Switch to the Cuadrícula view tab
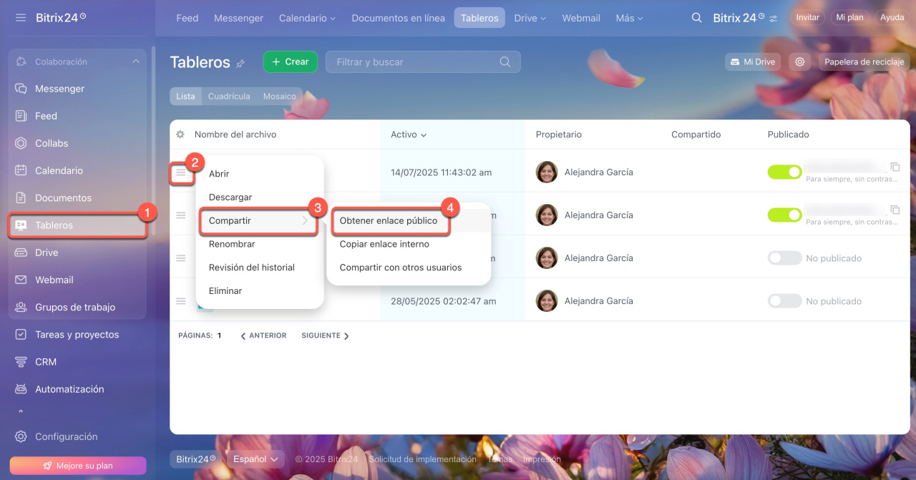This screenshot has width=916, height=480. click(229, 97)
